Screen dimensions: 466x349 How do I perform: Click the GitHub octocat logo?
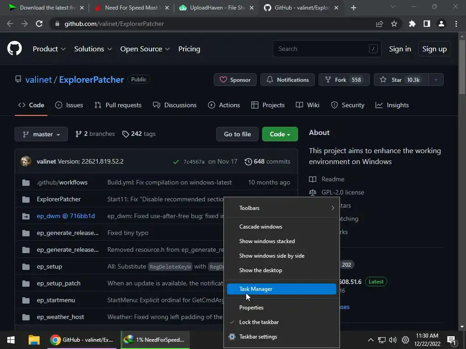pos(15,49)
